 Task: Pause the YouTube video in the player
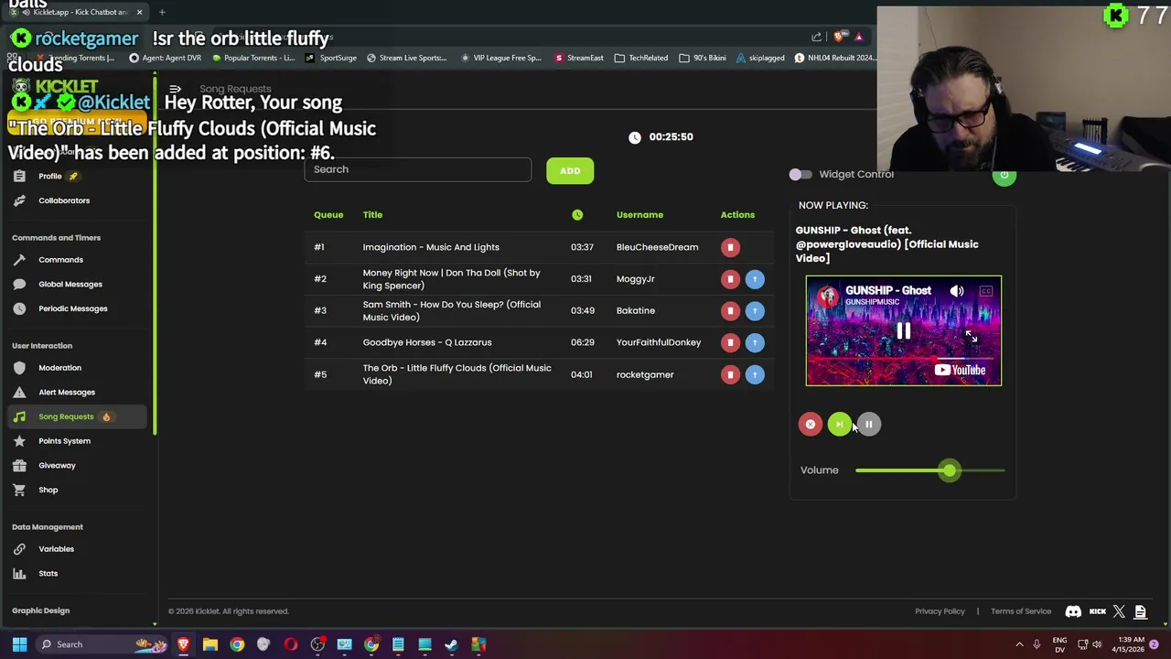(903, 330)
